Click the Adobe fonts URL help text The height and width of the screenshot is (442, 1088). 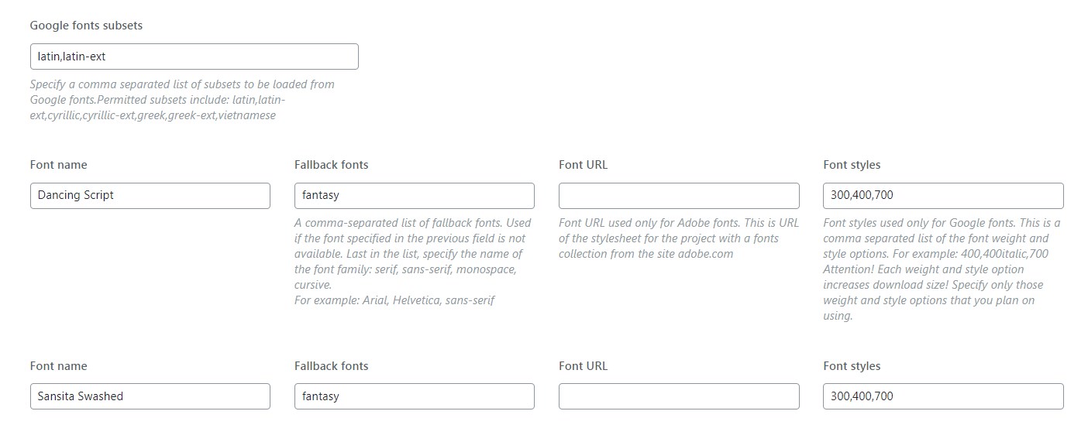[x=679, y=238]
